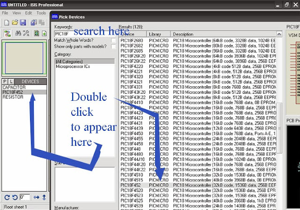Select PIC18F4525 in results
The height and width of the screenshot is (210, 300).
198,201
